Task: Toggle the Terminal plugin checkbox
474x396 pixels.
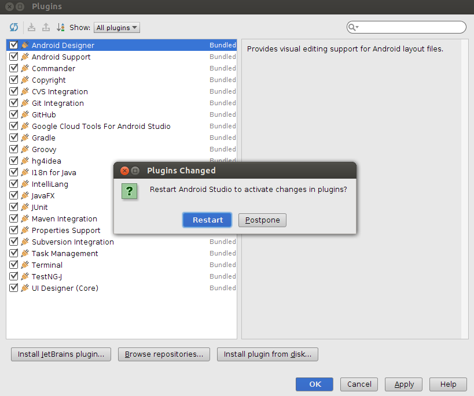Action: click(14, 265)
